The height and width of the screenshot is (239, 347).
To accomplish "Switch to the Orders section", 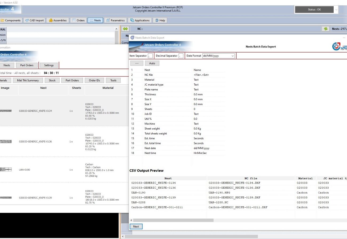I will click(x=78, y=20).
